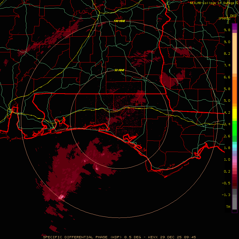Screen dimensions: 239x239
Task: Click the yellow segment of the color bar
Action: click(234, 114)
